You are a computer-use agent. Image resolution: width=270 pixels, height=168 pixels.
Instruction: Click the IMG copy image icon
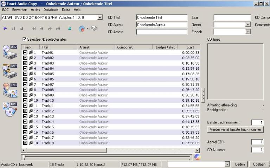pyautogui.click(x=10, y=89)
